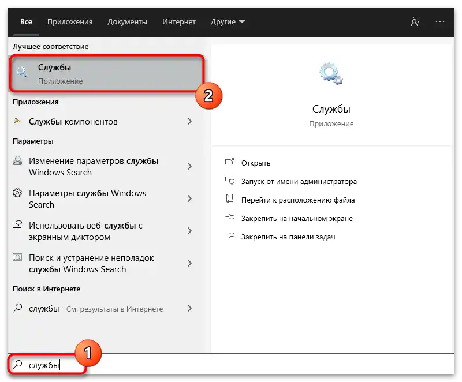Click pin icon for Закрепить на начальном экране
The height and width of the screenshot is (382, 462).
coord(230,217)
